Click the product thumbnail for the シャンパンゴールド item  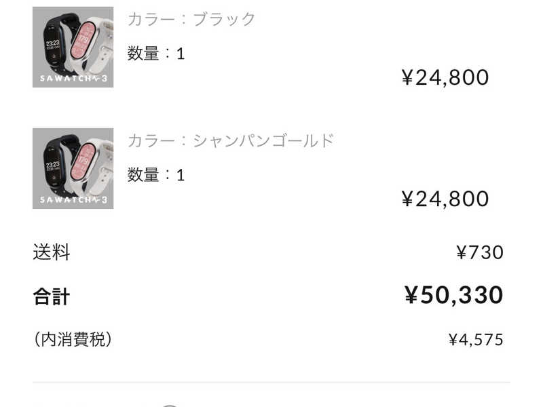pyautogui.click(x=73, y=168)
